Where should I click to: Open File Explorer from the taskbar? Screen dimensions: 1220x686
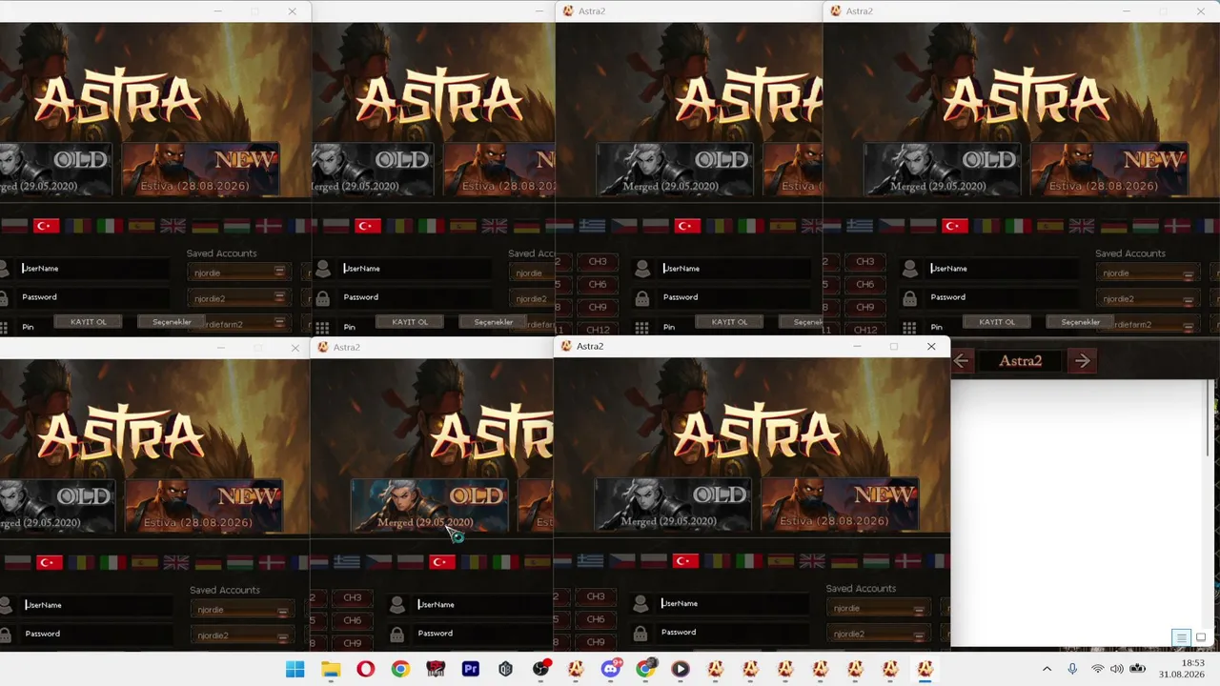(x=330, y=669)
